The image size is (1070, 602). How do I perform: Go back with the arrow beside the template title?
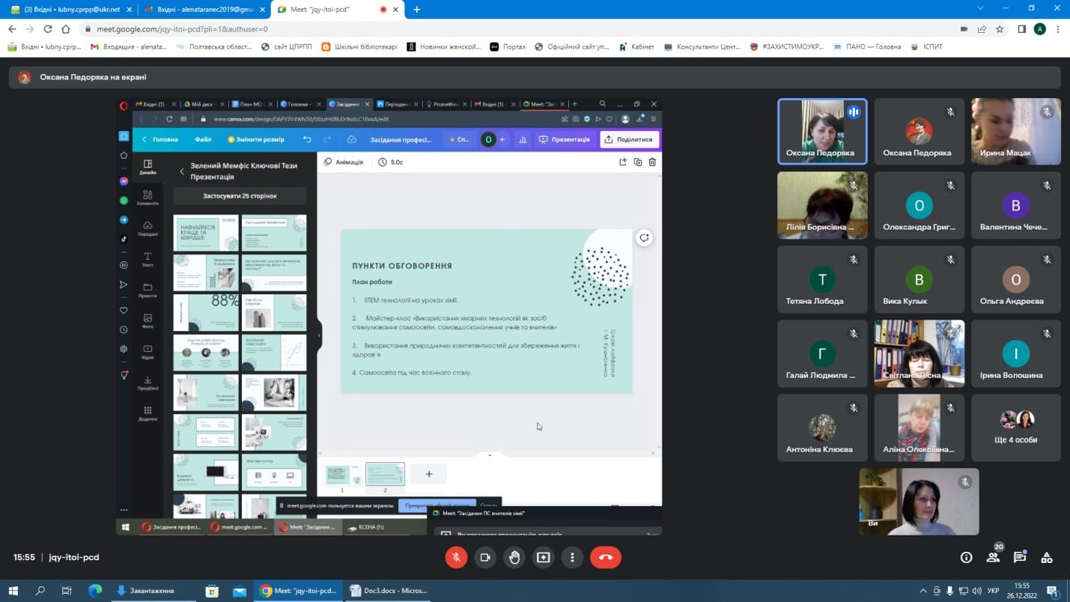click(182, 171)
